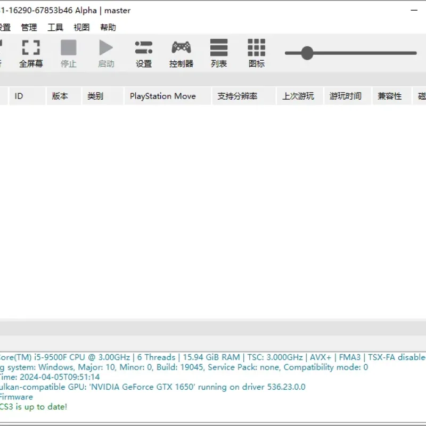
Task: Open 控制器 gamepad configuration
Action: pos(181,53)
